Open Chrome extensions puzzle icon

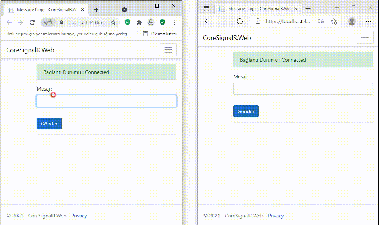[139, 22]
